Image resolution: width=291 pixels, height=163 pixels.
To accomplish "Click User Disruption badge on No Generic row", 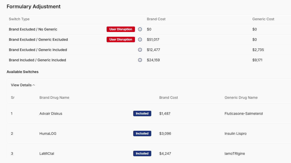I will pyautogui.click(x=121, y=29).
